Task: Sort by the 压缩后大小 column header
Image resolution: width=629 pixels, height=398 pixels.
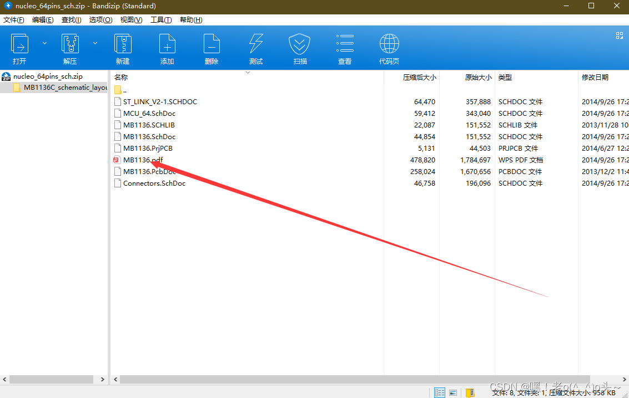Action: point(419,77)
